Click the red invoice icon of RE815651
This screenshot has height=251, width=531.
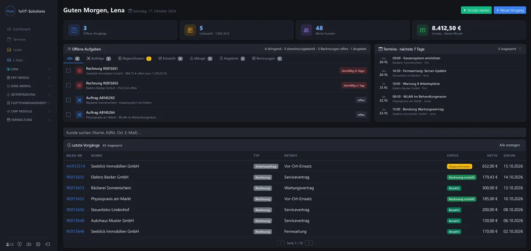[79, 71]
